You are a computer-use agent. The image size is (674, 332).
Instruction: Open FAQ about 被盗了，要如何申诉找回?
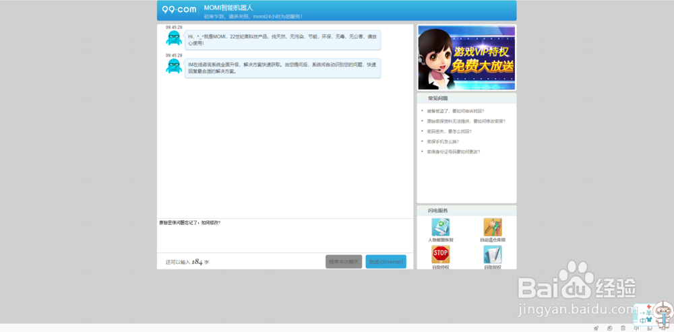click(456, 111)
